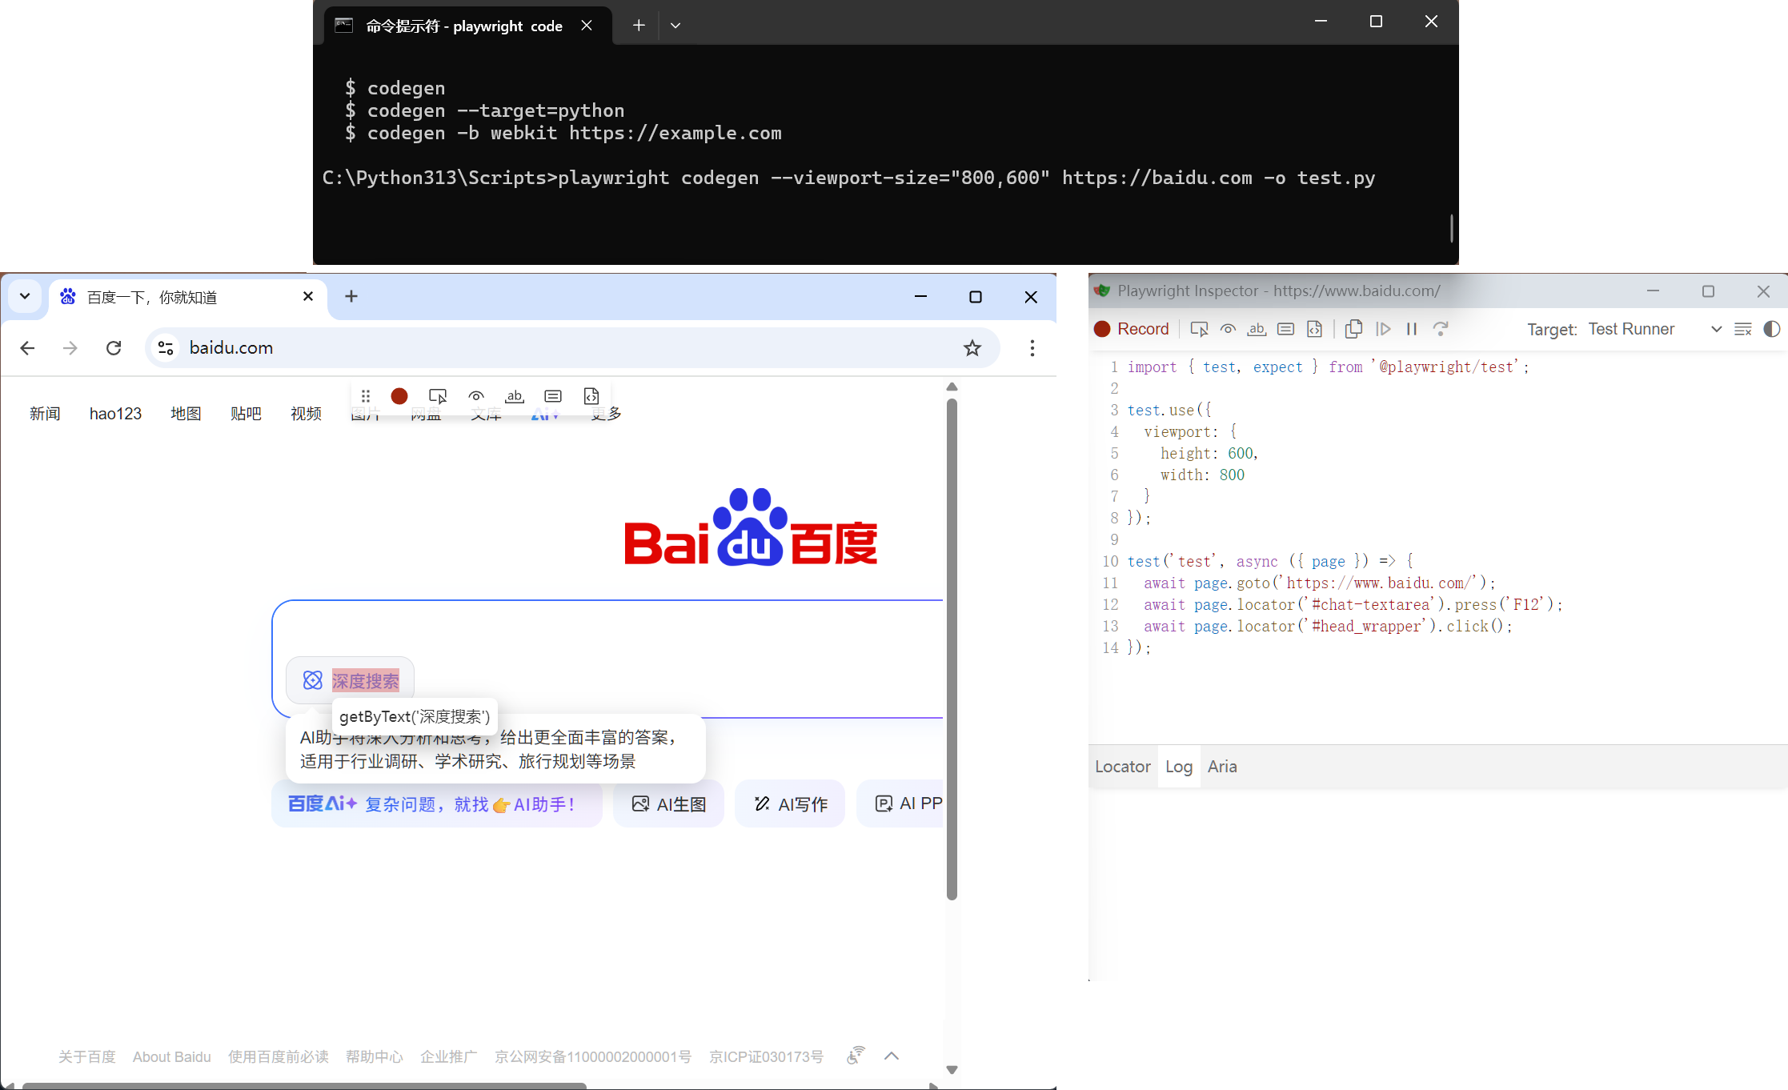Switch to the Locator tab
The height and width of the screenshot is (1090, 1788).
click(1122, 767)
